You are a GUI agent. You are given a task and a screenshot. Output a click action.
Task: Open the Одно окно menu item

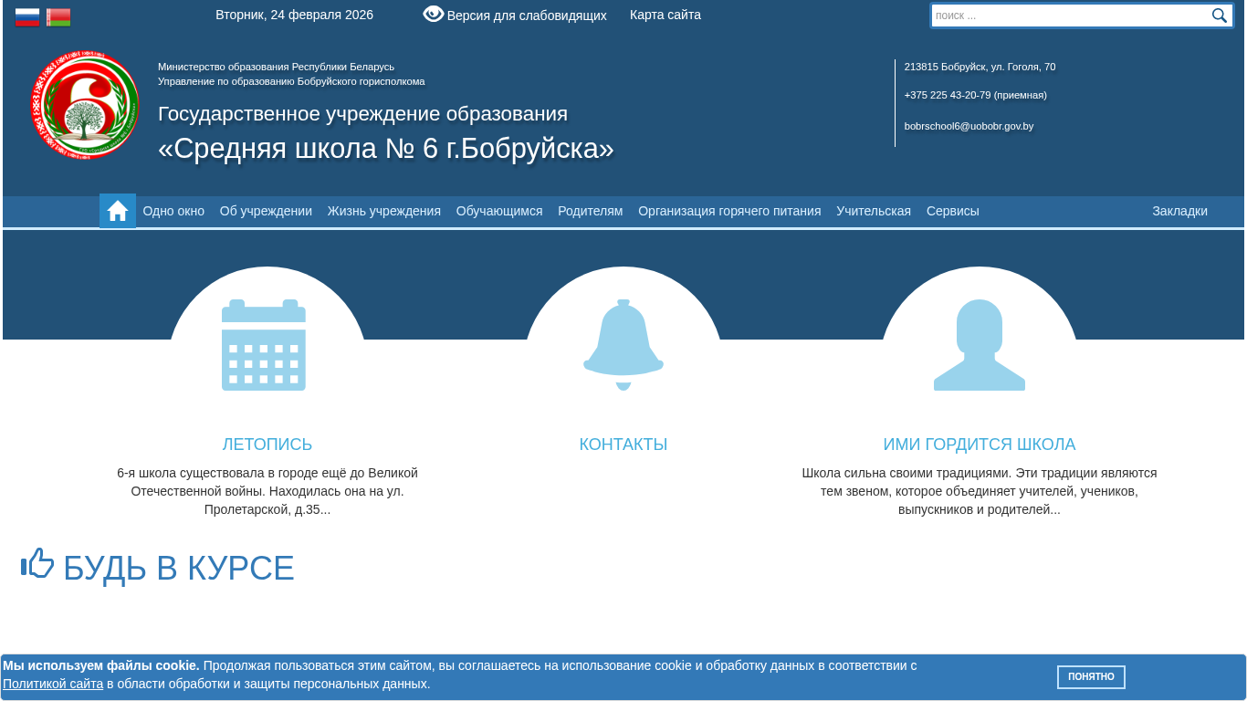[x=173, y=211]
